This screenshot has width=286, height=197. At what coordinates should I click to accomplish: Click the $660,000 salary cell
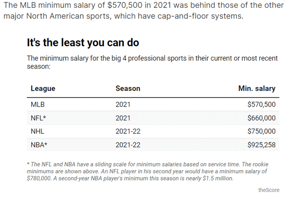click(x=261, y=118)
